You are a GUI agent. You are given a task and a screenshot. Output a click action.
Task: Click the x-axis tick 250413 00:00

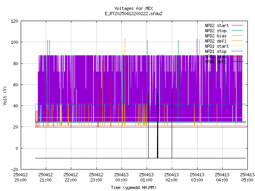(x=121, y=177)
